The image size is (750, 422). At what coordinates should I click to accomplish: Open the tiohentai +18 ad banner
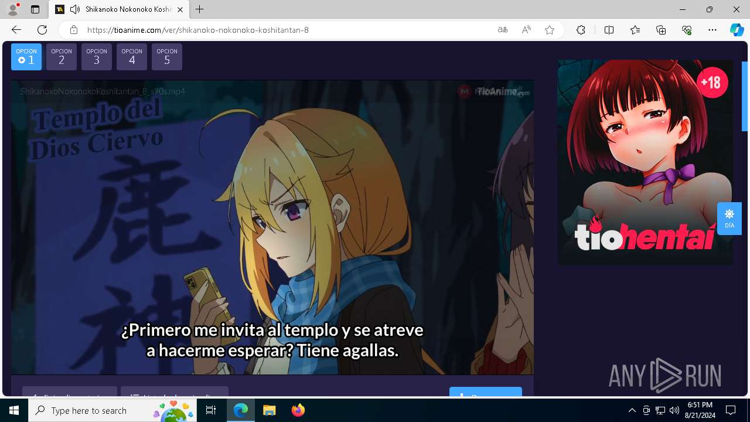645,162
